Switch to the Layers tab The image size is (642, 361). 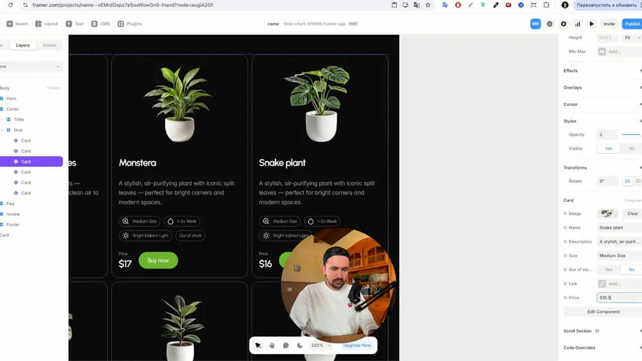[x=22, y=45]
